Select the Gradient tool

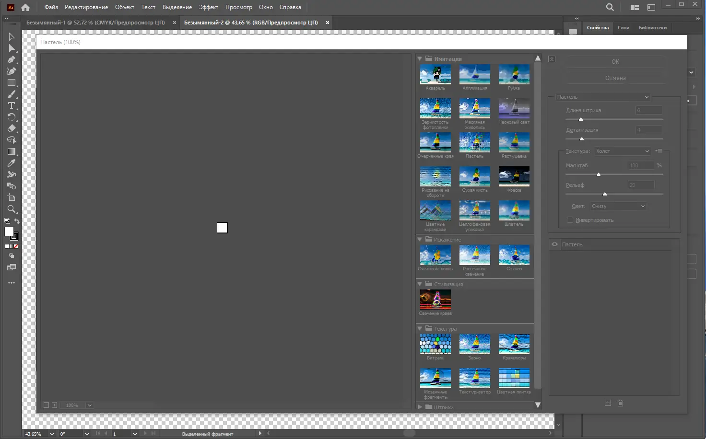pos(12,152)
